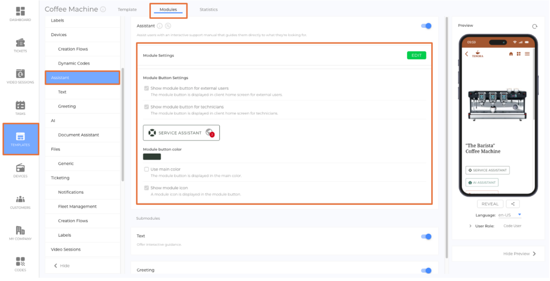Collapse the panel with Hide Preview
The image size is (550, 281).
519,254
